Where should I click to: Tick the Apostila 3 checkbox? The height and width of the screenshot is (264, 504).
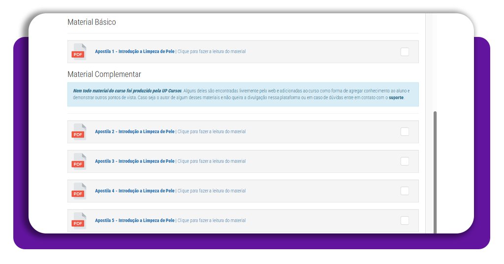[405, 161]
